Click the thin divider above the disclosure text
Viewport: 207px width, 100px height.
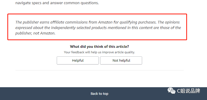pos(99,15)
